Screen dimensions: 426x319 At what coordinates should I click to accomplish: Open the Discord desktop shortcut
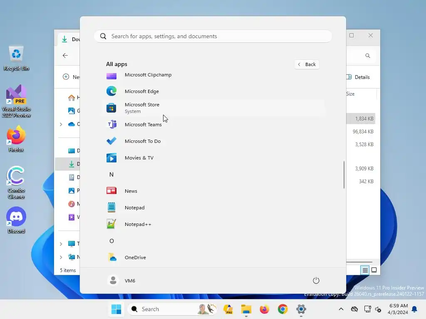[16, 220]
